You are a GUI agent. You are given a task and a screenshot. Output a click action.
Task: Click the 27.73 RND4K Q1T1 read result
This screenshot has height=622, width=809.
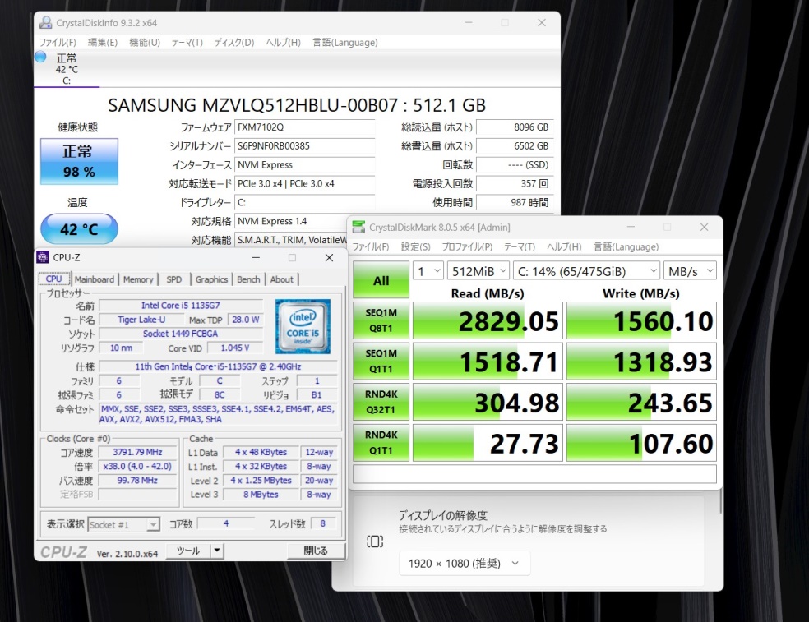tap(488, 443)
